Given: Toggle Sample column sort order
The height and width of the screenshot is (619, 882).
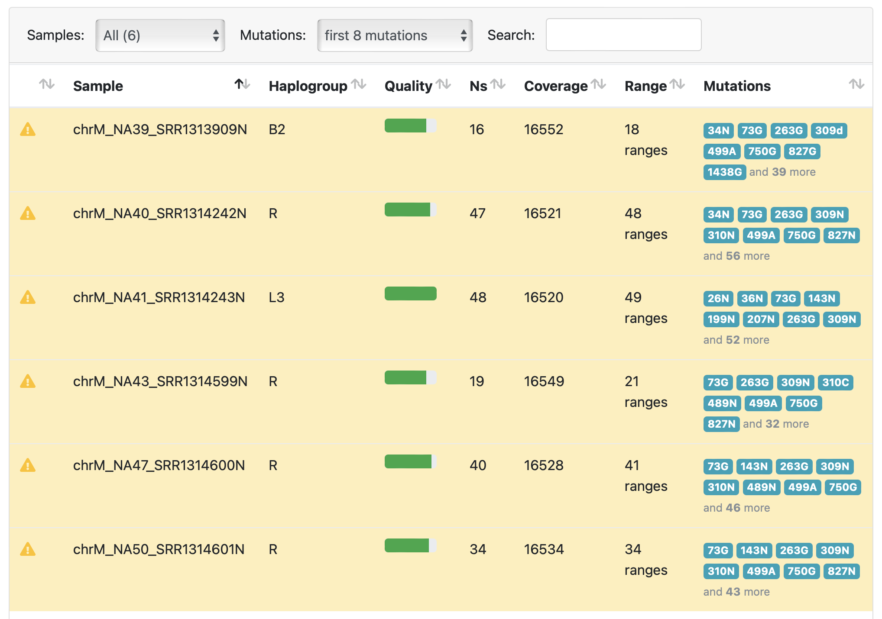Looking at the screenshot, I should click(x=242, y=84).
